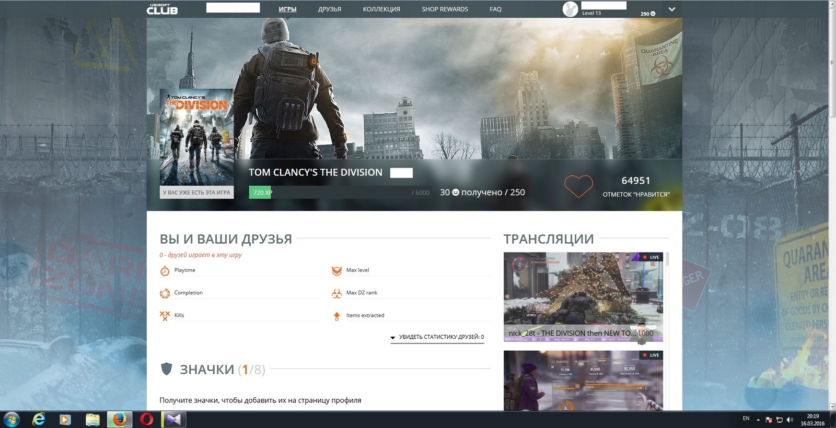This screenshot has height=428, width=836.
Task: Click The Division game cover art
Action: tap(196, 137)
